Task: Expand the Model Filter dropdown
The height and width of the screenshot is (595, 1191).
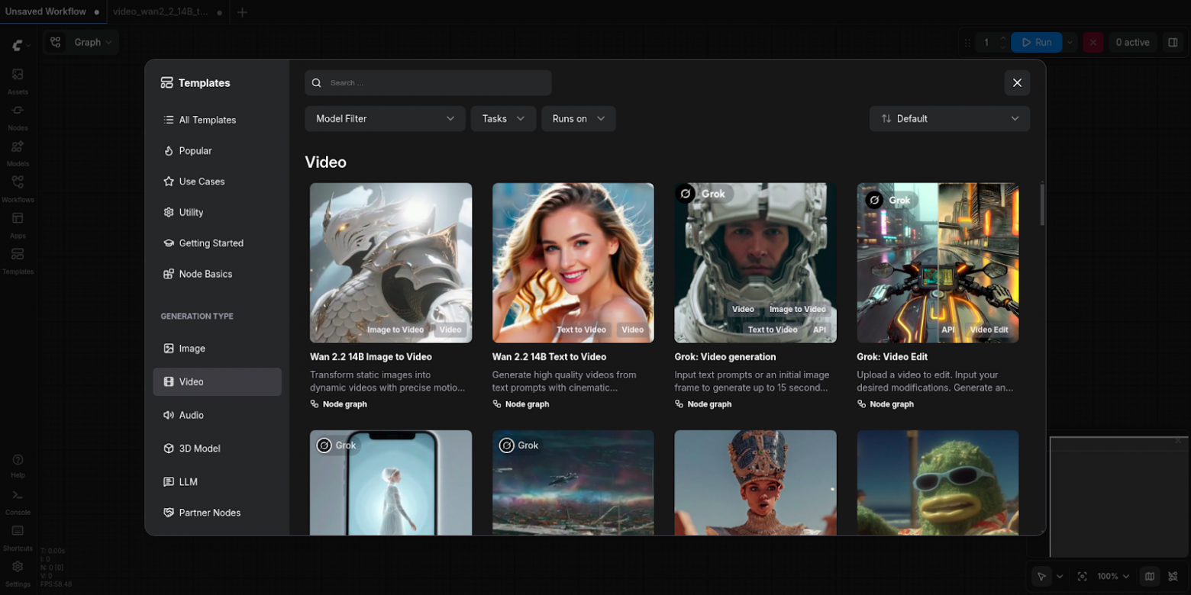Action: [385, 119]
